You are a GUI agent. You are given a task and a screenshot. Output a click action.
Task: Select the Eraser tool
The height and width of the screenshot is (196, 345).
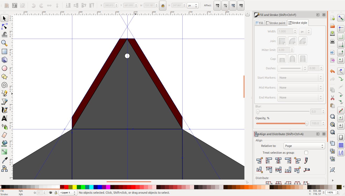pyautogui.click(x=4, y=135)
